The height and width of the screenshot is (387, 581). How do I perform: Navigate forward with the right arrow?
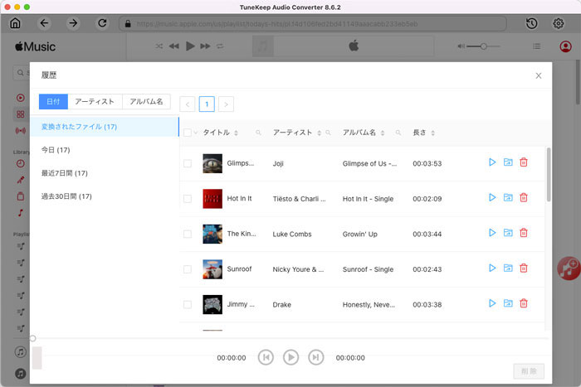point(73,23)
